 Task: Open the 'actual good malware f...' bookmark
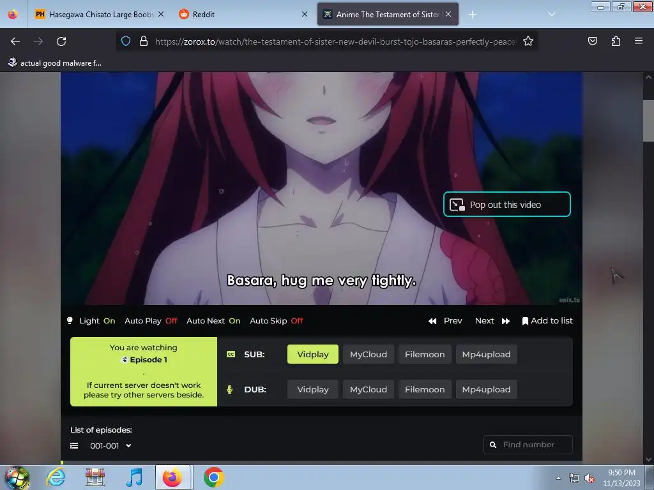[x=55, y=63]
